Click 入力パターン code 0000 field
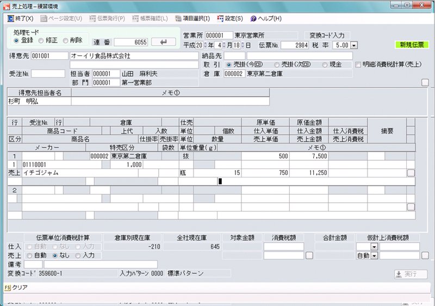Screen dimensions: 435x306 157,273
